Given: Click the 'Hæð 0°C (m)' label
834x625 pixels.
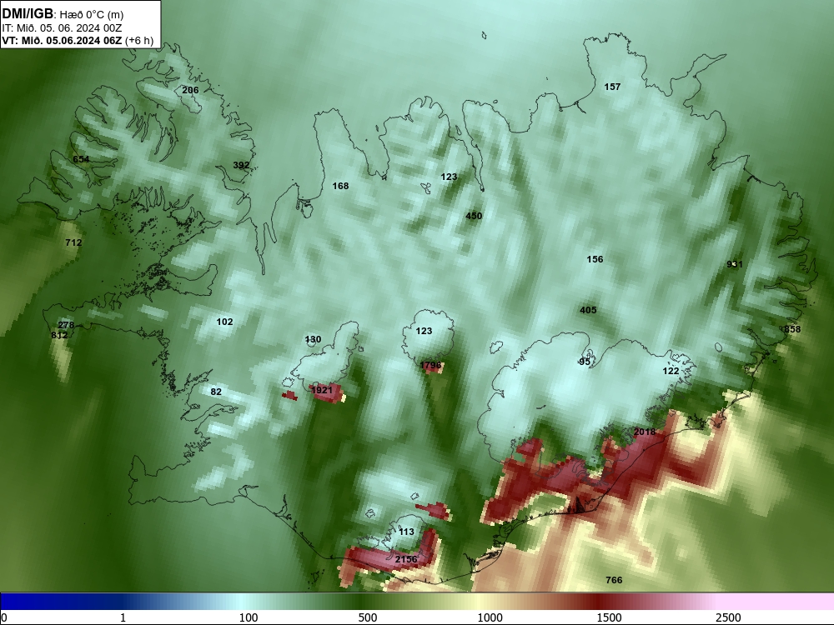Looking at the screenshot, I should point(92,15).
